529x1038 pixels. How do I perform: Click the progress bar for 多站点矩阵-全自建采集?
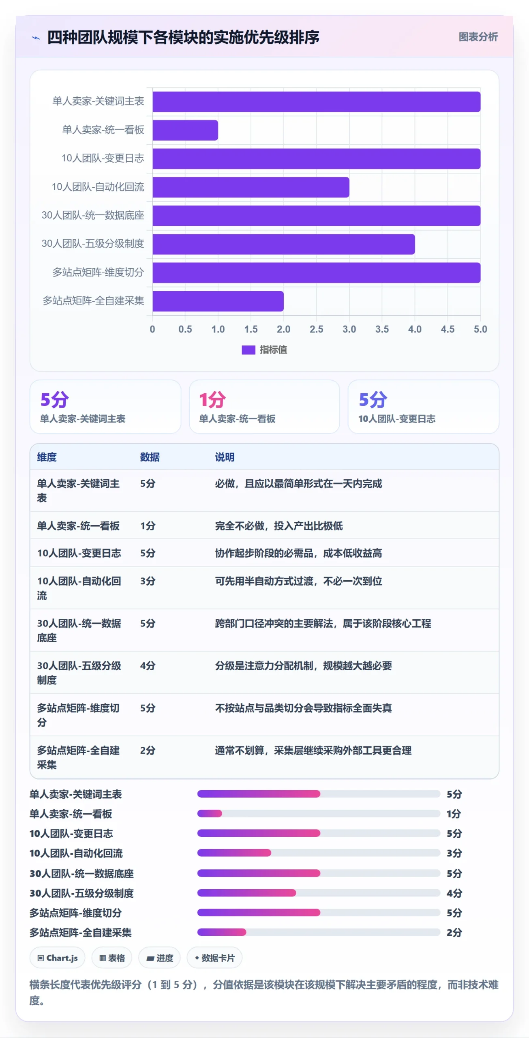pyautogui.click(x=319, y=932)
